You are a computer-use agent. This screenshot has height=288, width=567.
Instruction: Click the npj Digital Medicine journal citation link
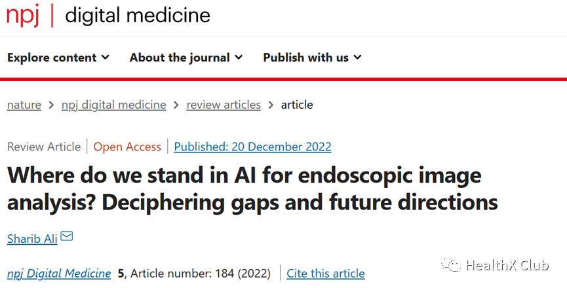point(59,273)
